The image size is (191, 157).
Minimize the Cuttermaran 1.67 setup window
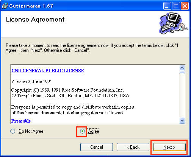pyautogui.click(x=167, y=6)
